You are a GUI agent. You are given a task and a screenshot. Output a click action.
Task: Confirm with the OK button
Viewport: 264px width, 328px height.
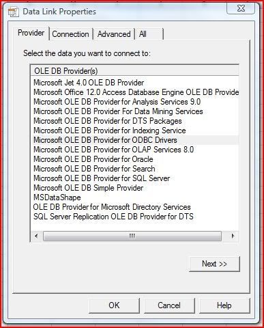[114, 305]
